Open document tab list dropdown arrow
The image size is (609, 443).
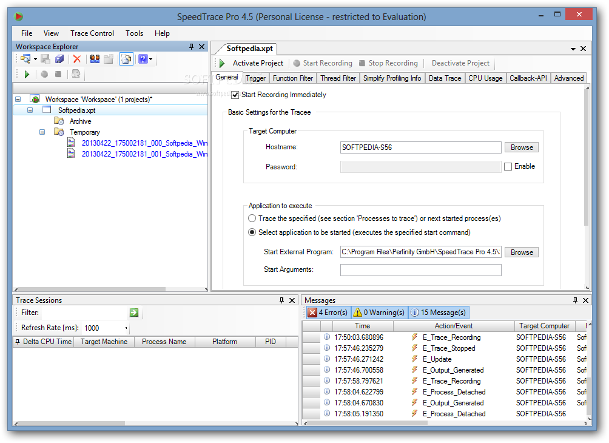[573, 49]
